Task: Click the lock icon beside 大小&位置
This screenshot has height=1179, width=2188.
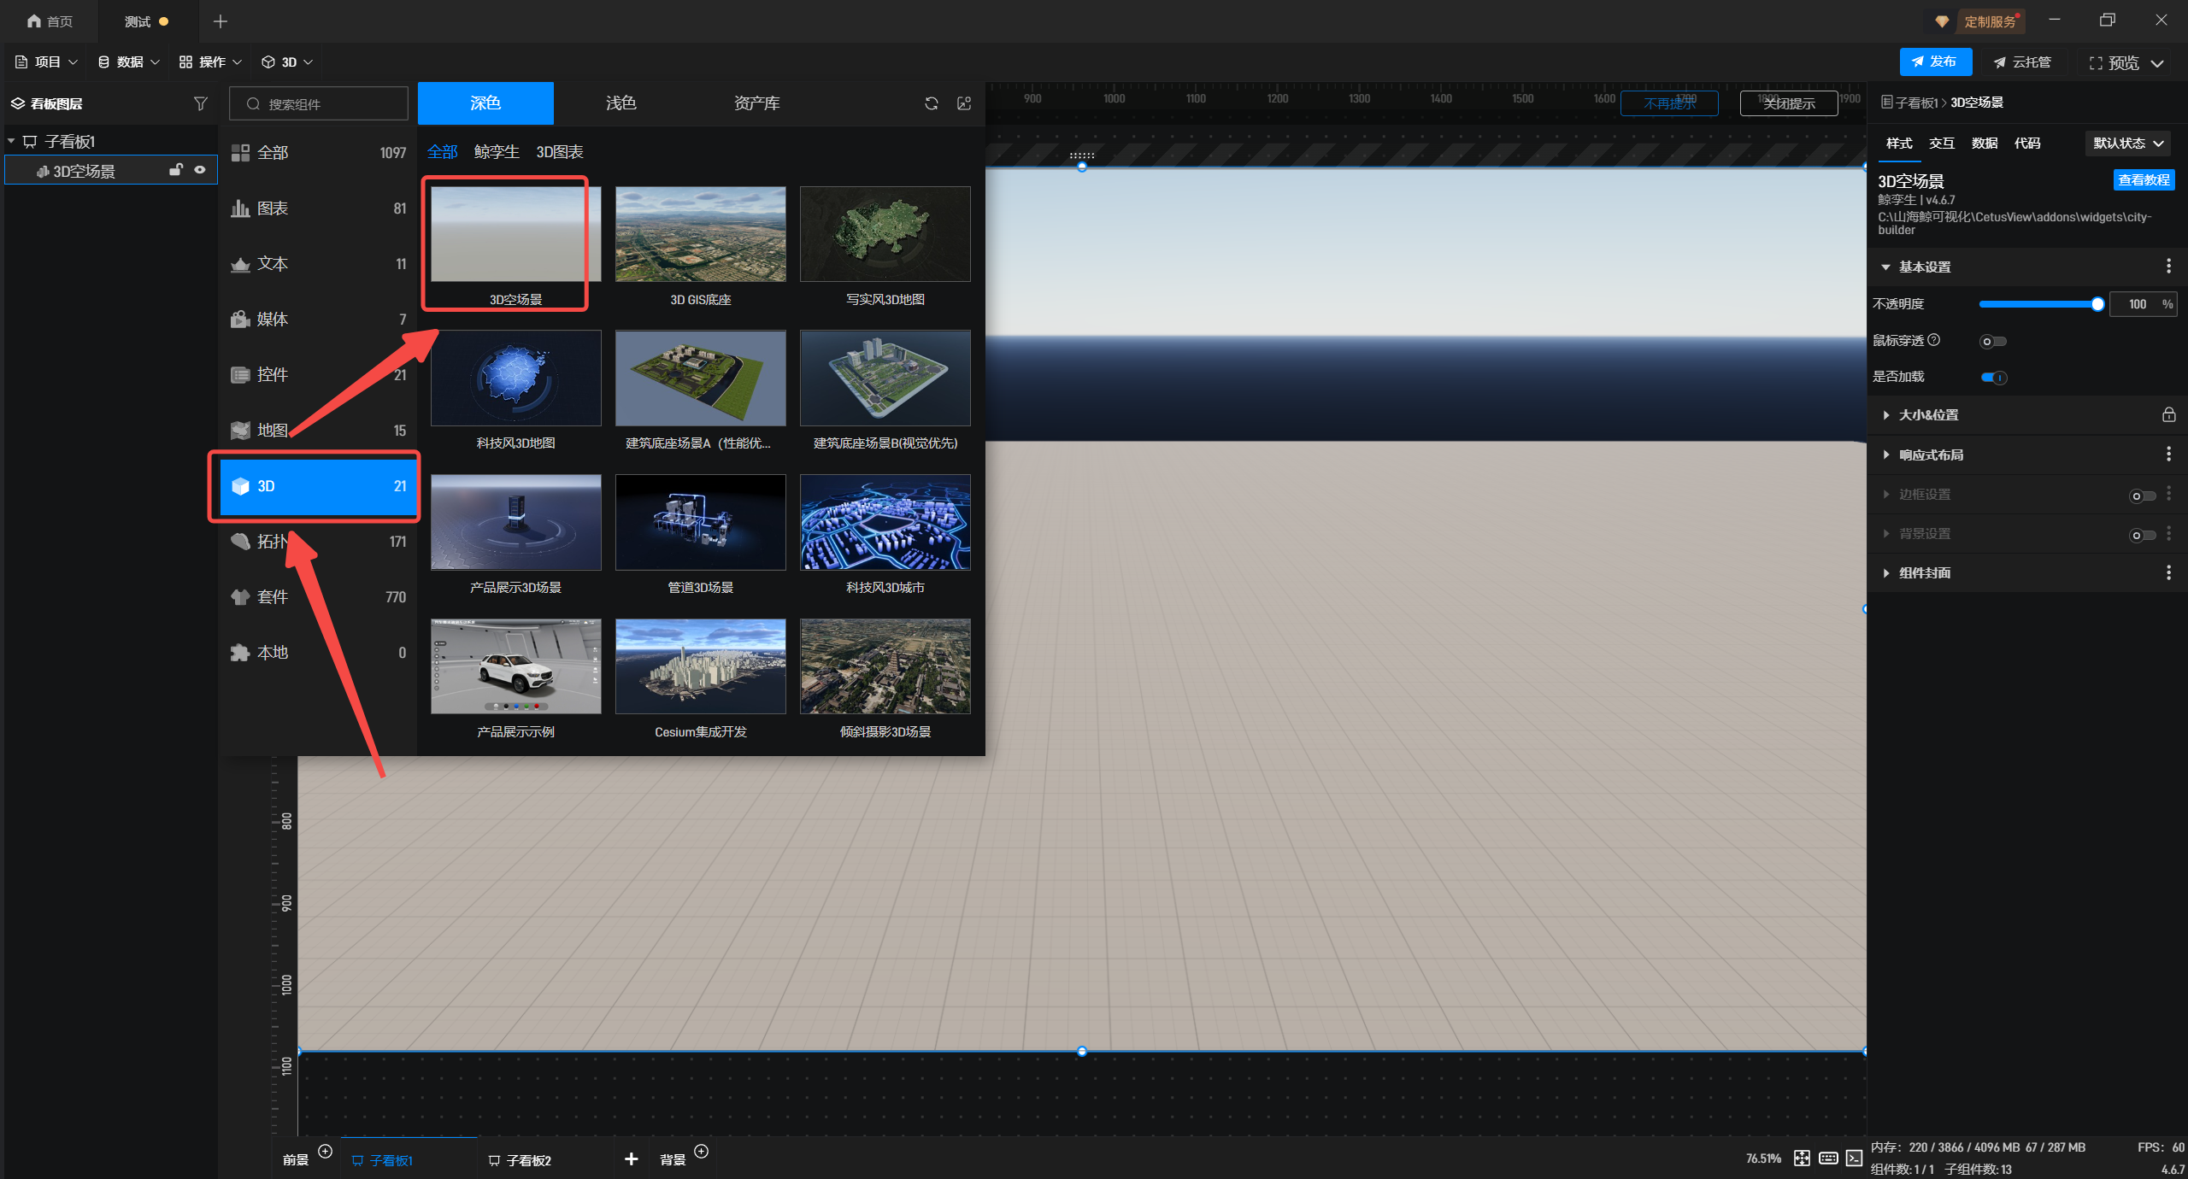Action: coord(2168,415)
